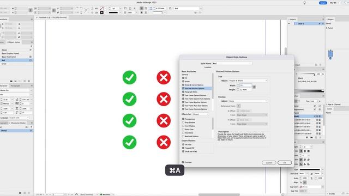Viewport: 349px width, 196px height.
Task: Click the stroke color black swatch in control bar
Action: point(102,13)
